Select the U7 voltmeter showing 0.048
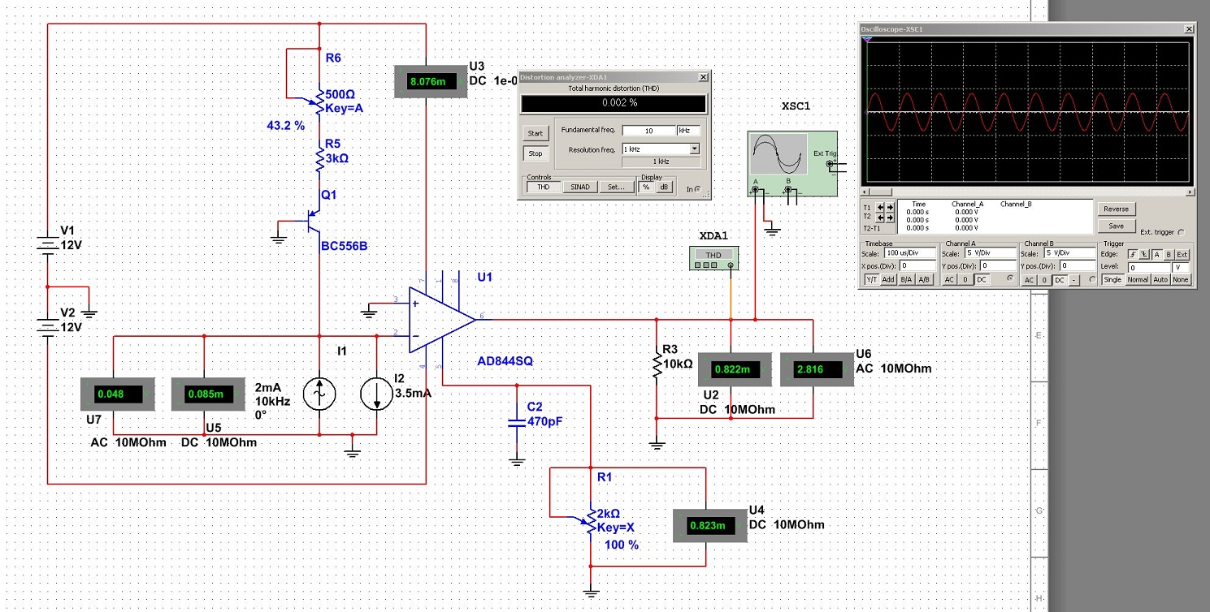The height and width of the screenshot is (612, 1210). [117, 394]
